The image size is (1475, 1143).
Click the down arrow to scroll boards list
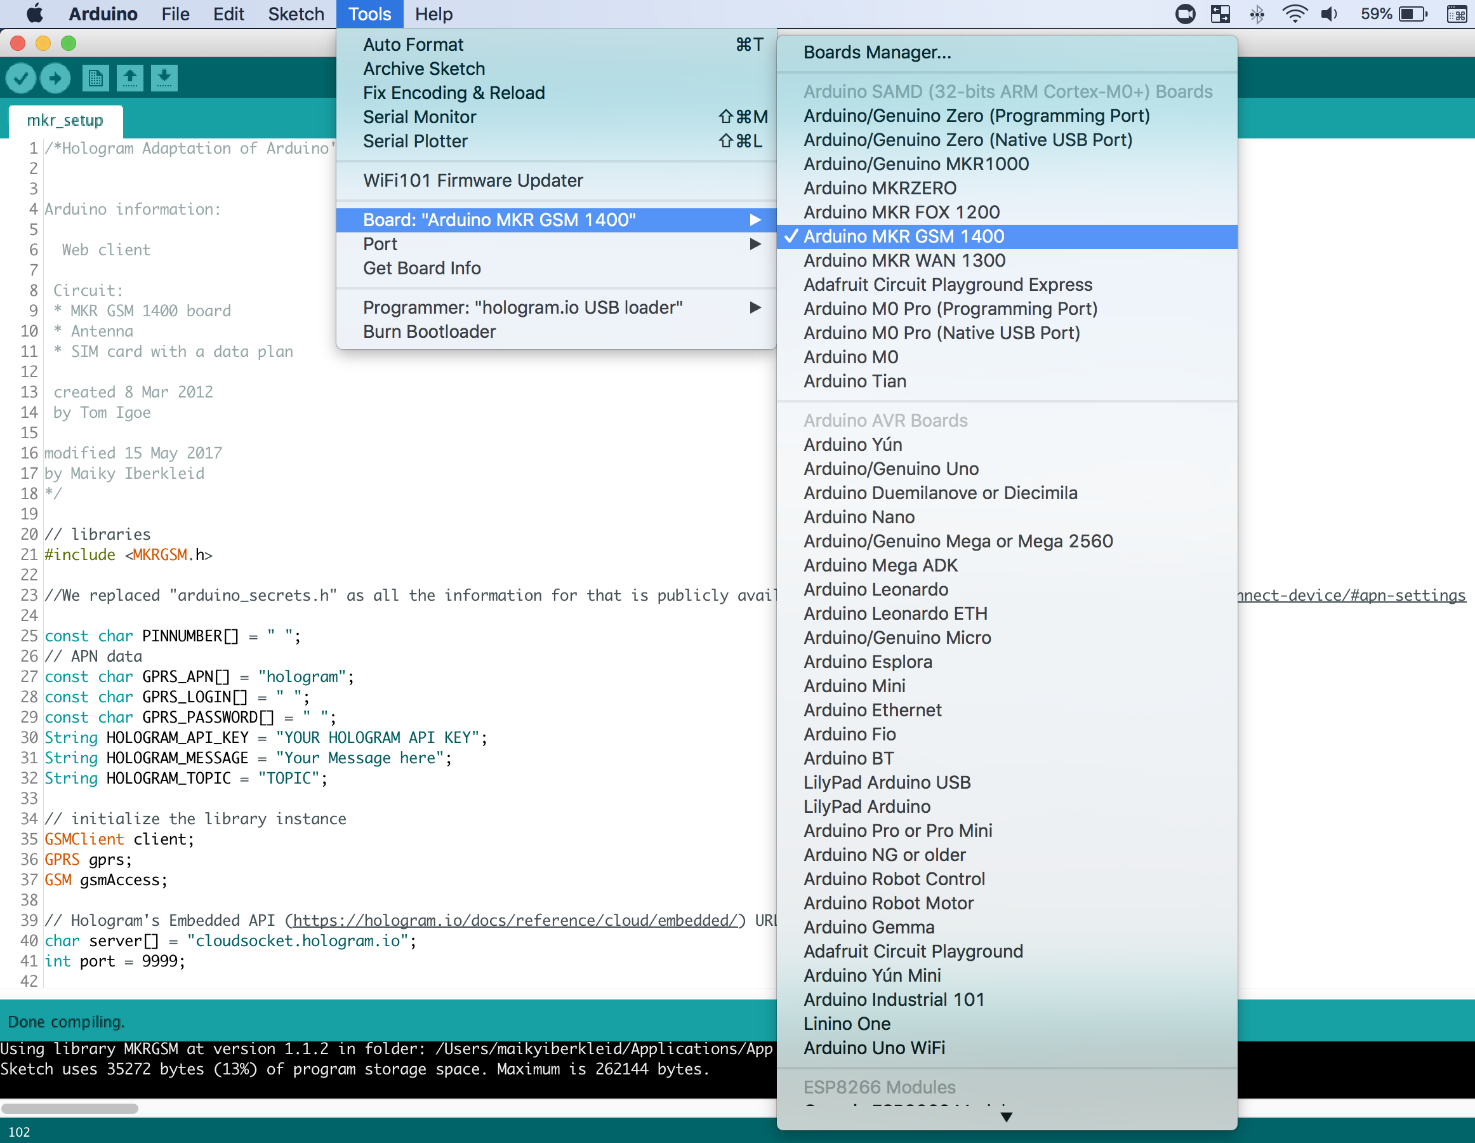tap(1007, 1118)
